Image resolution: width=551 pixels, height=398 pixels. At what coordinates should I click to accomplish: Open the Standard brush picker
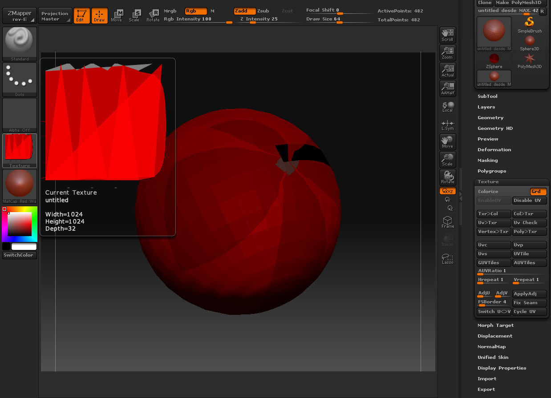[20, 44]
